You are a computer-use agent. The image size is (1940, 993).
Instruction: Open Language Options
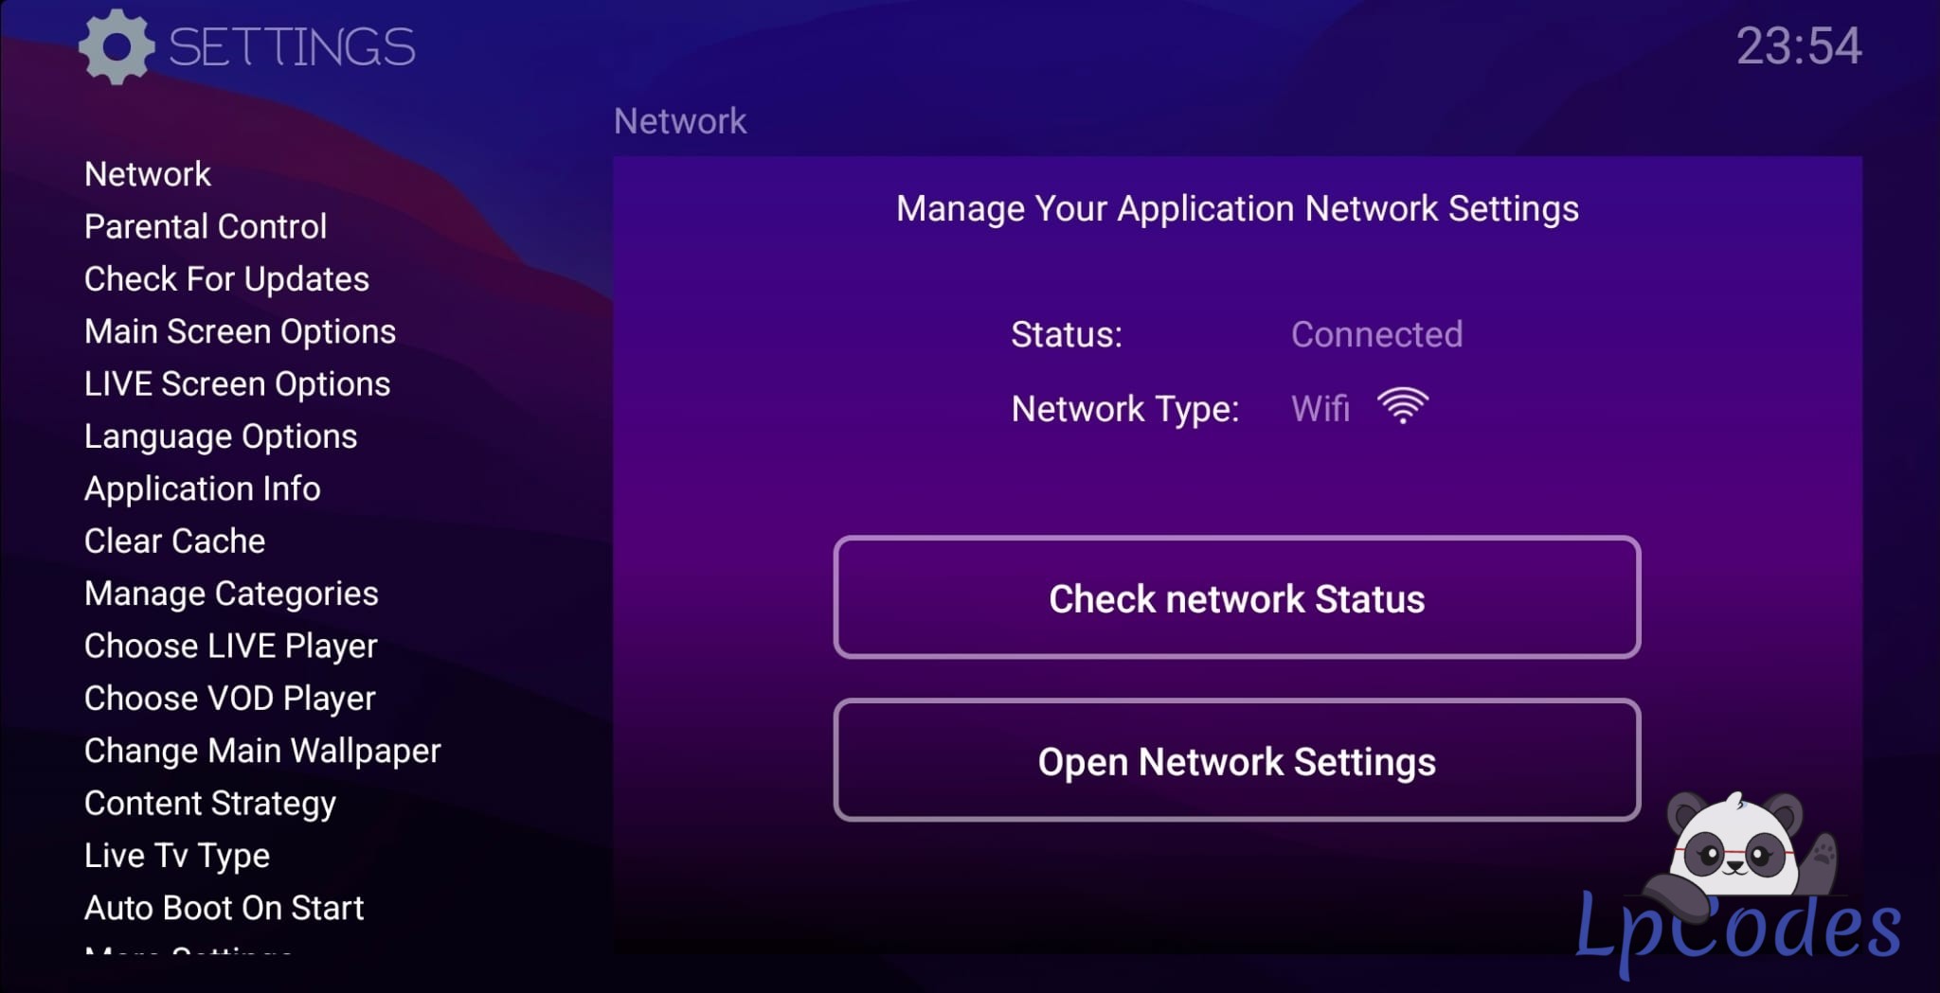(221, 436)
